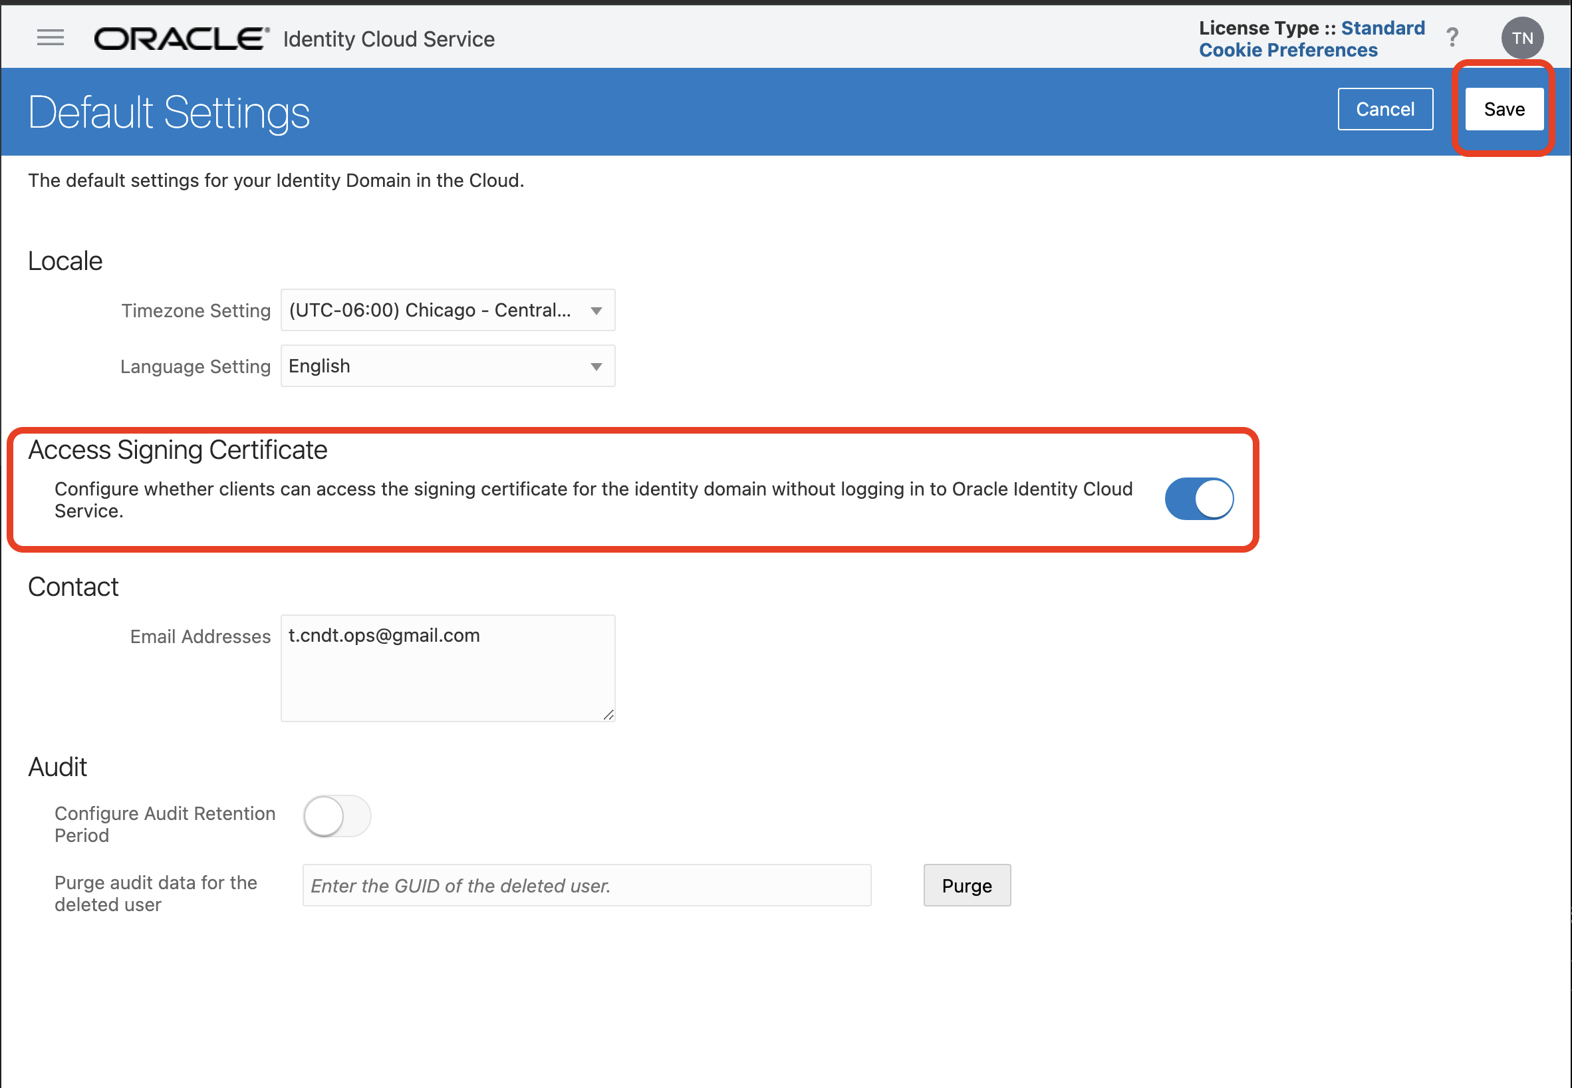Focus the deleted user GUID field

point(587,886)
